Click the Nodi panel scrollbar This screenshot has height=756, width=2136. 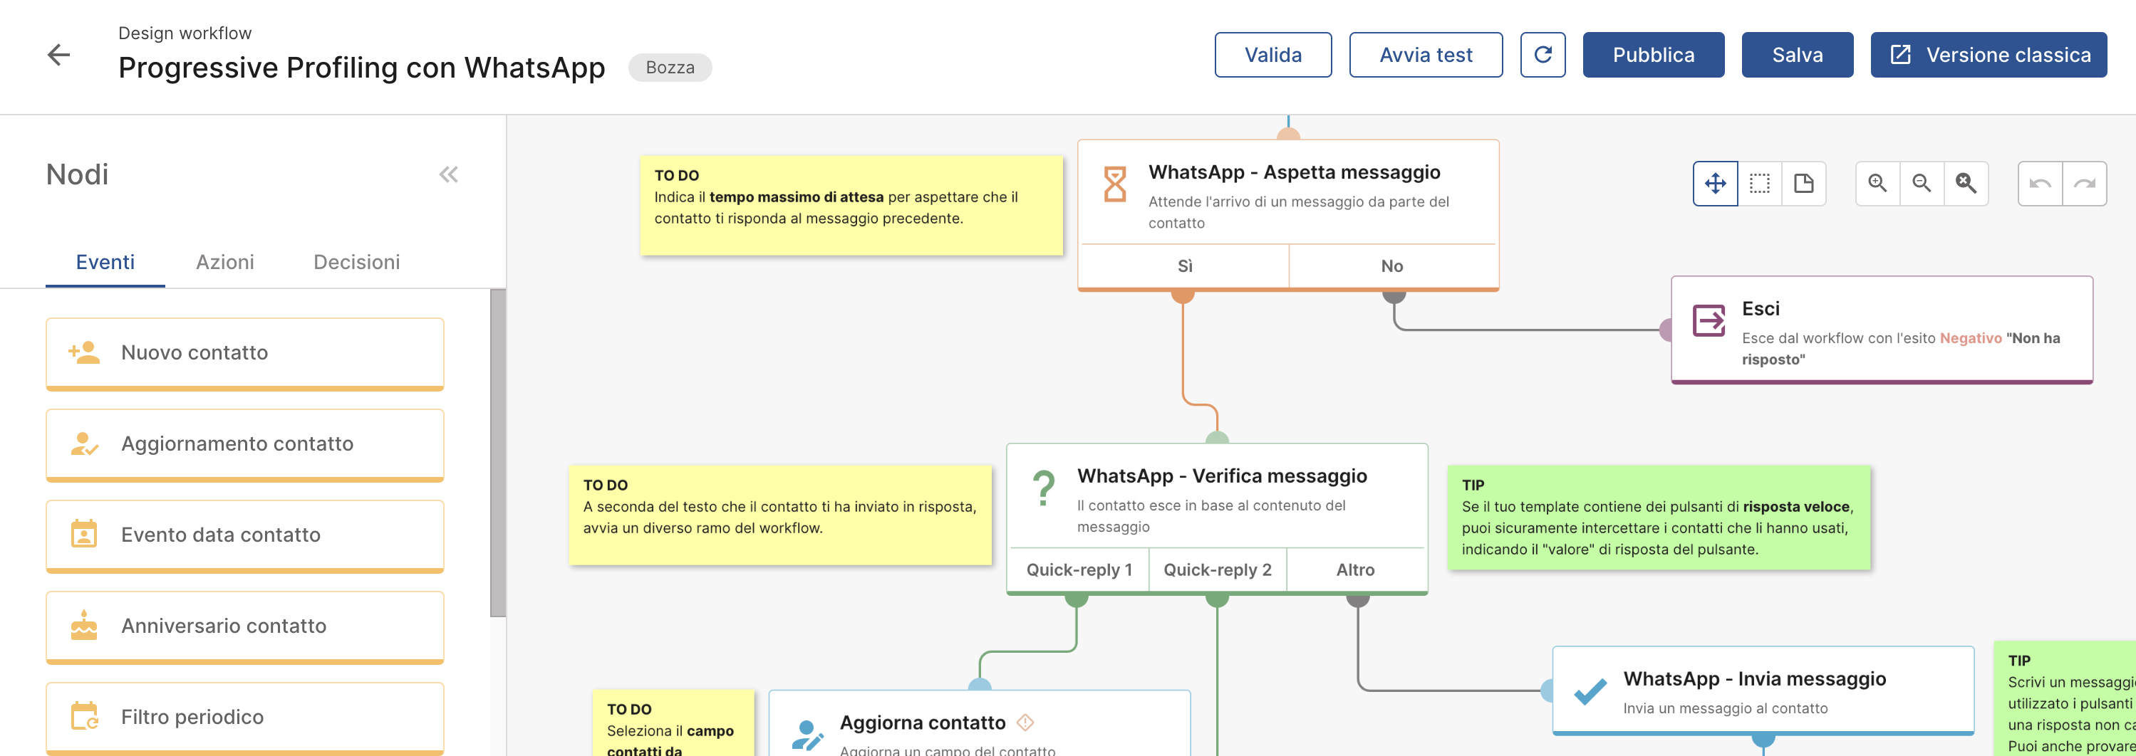[x=497, y=453]
